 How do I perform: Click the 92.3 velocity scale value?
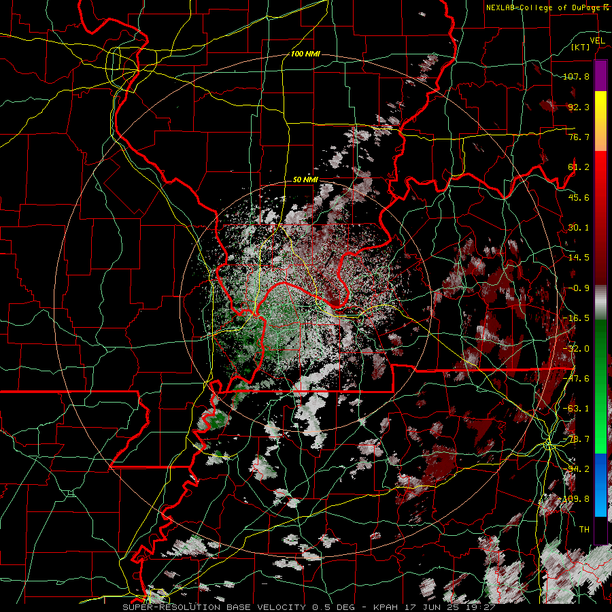(x=579, y=107)
